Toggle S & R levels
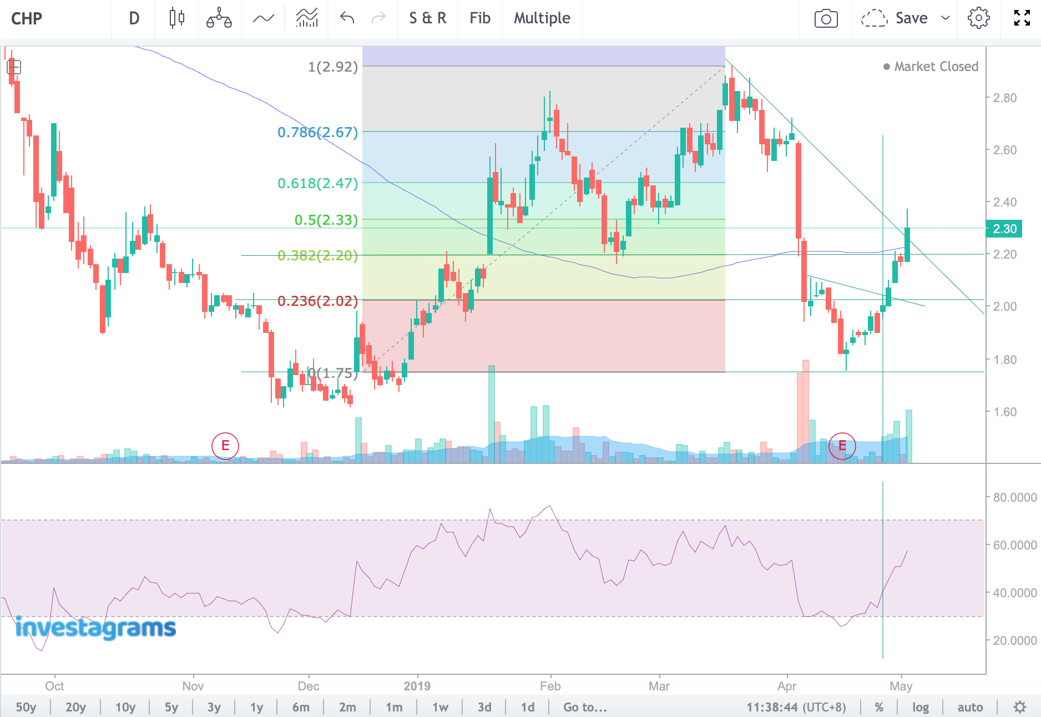The height and width of the screenshot is (717, 1041). [x=427, y=18]
